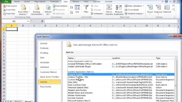Click Advanced filter option
Image resolution: width=182 pixels, height=102 pixels.
point(97,14)
